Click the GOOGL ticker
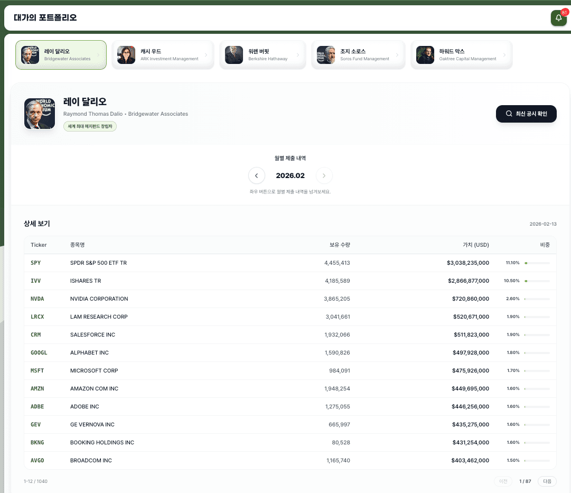The image size is (571, 493). click(39, 353)
